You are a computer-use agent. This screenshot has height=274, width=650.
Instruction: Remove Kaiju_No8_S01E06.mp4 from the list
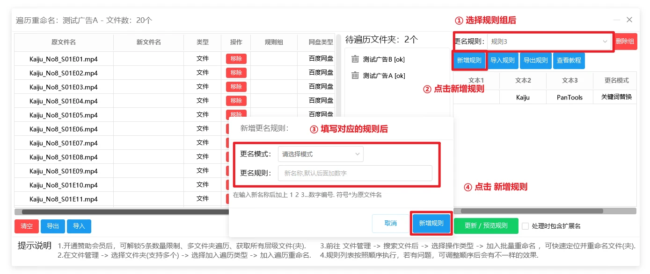click(x=236, y=129)
